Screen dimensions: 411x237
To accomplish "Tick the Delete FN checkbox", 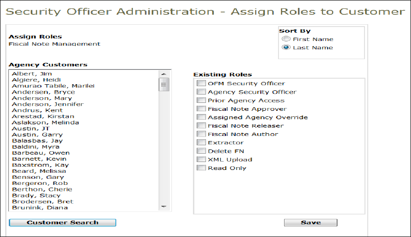I will click(x=201, y=151).
